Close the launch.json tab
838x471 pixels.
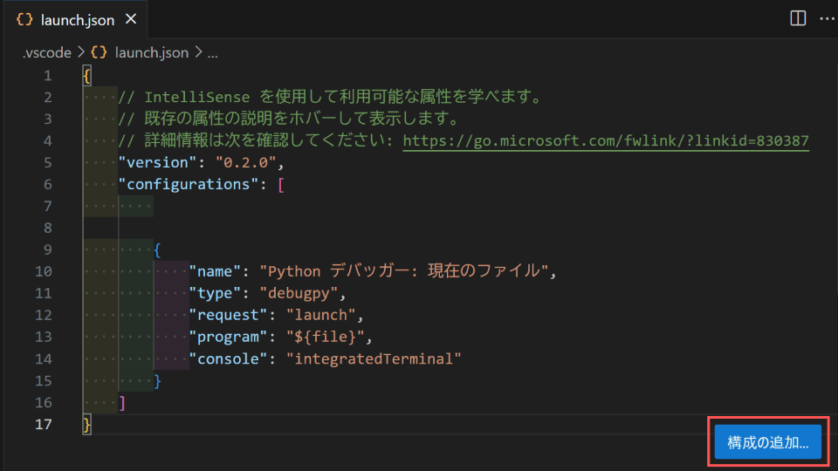[131, 19]
